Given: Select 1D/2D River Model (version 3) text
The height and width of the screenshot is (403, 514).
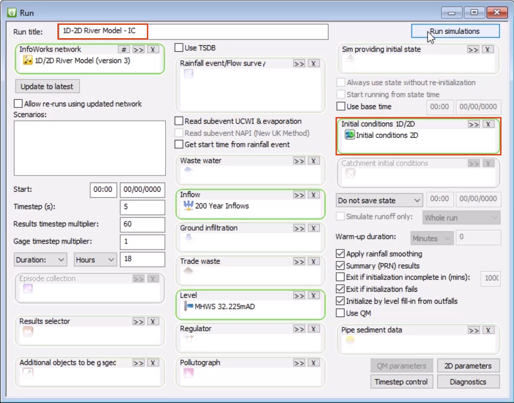Looking at the screenshot, I should pos(83,60).
